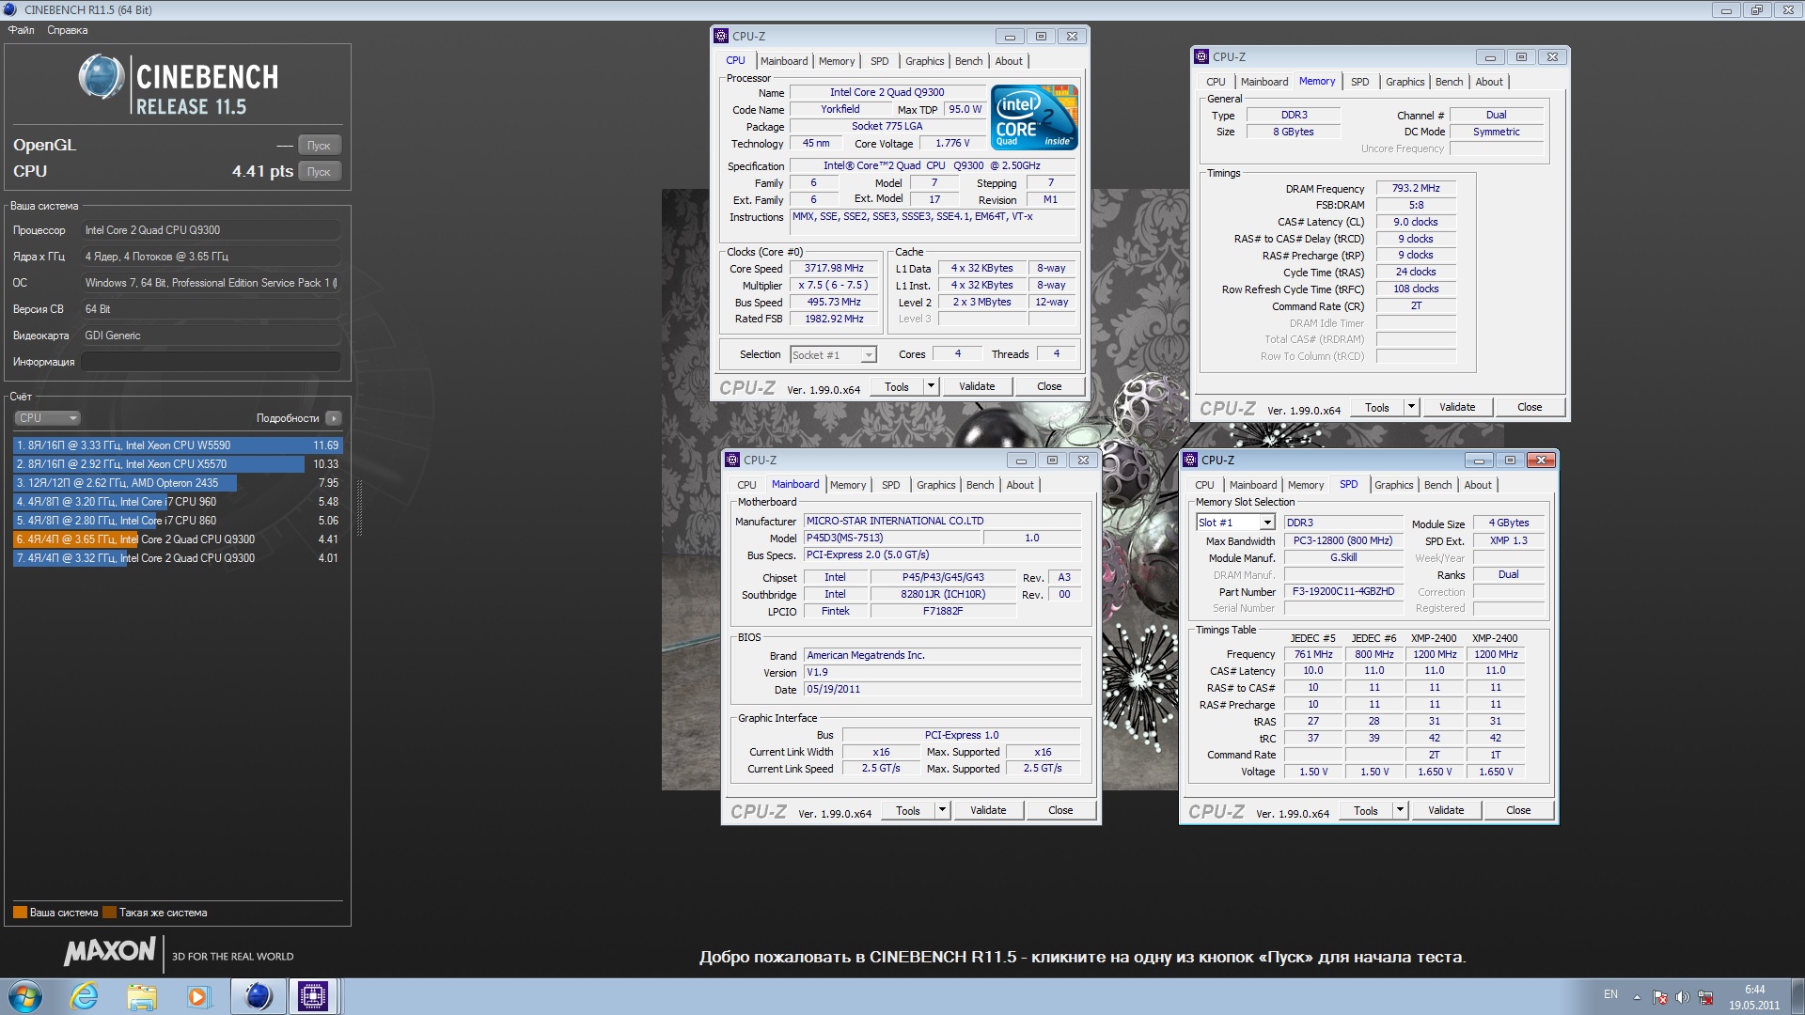Select ranking row Q9300 at 3.32 ГГц
Viewport: 1805px width, 1015px height.
tap(178, 558)
